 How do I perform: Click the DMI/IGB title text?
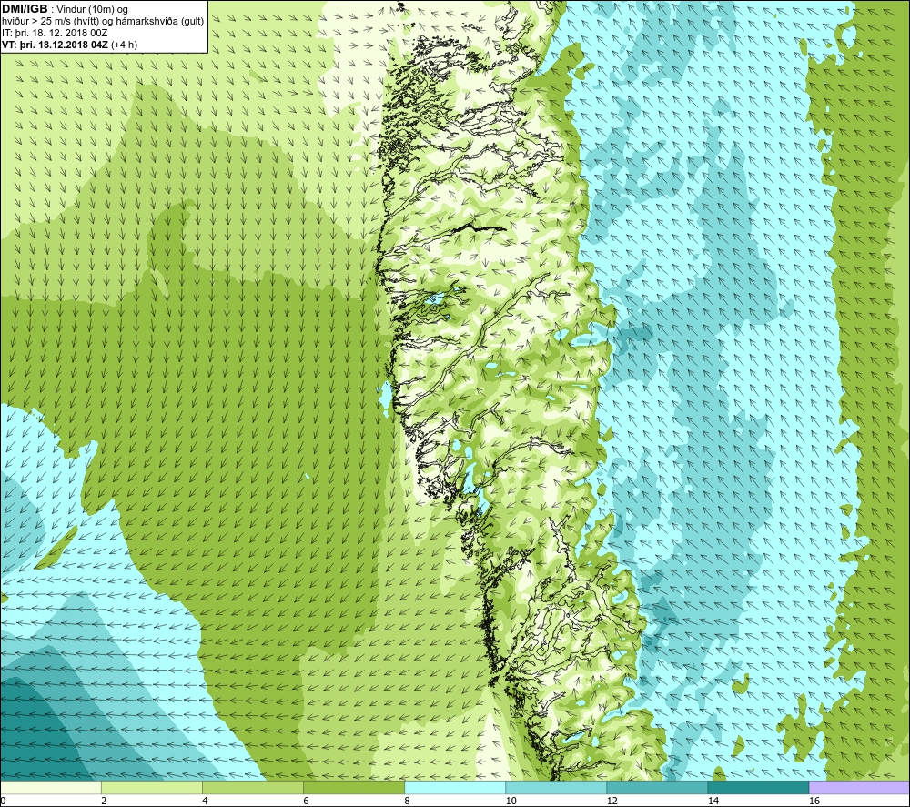[25, 9]
